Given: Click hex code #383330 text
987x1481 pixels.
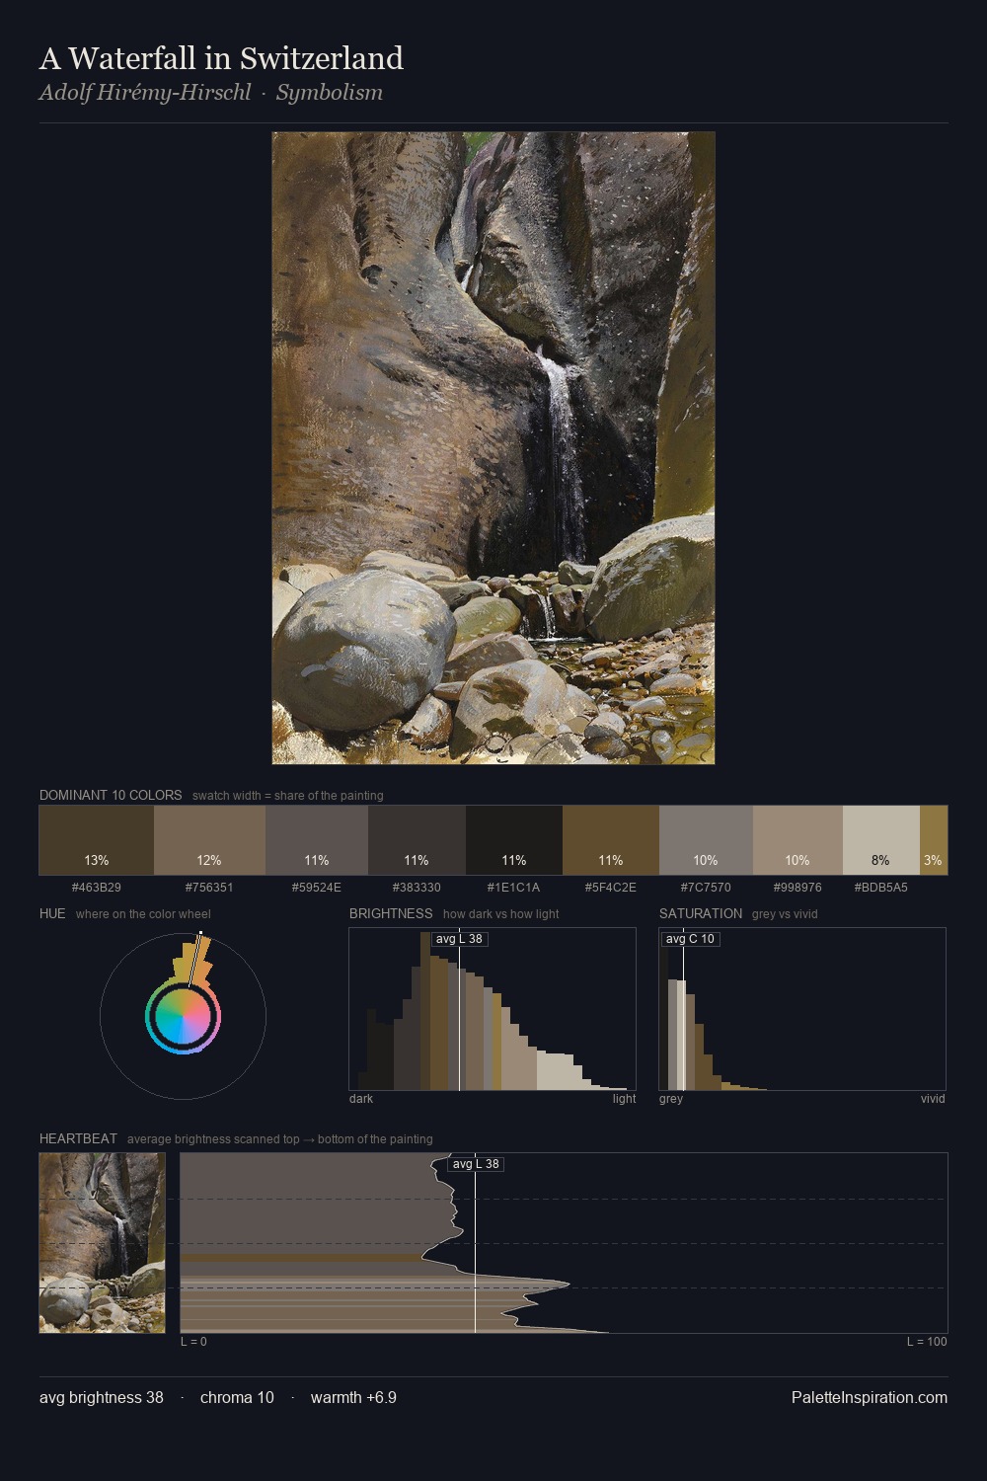Looking at the screenshot, I should click(417, 887).
